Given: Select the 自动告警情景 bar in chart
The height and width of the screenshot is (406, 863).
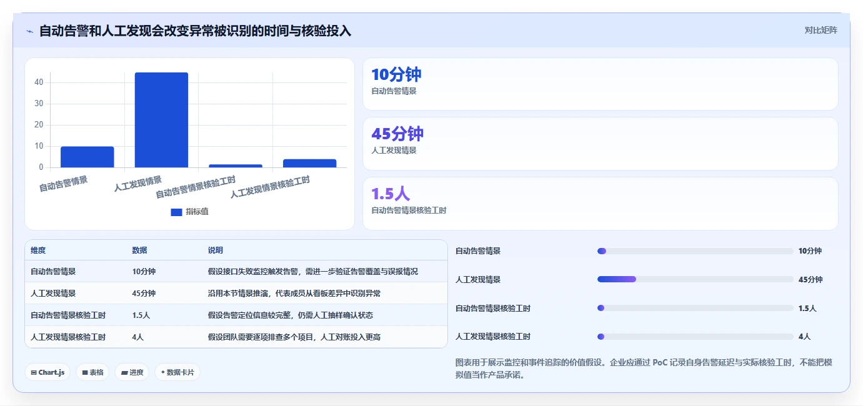Looking at the screenshot, I should (x=87, y=157).
